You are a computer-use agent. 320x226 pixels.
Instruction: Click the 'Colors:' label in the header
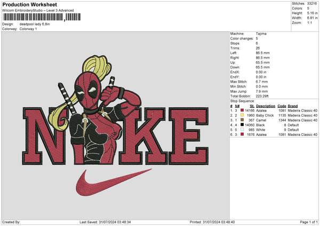297,9
